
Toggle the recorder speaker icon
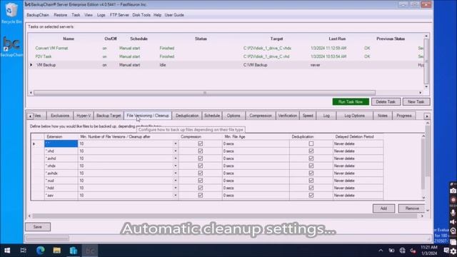coord(453,222)
